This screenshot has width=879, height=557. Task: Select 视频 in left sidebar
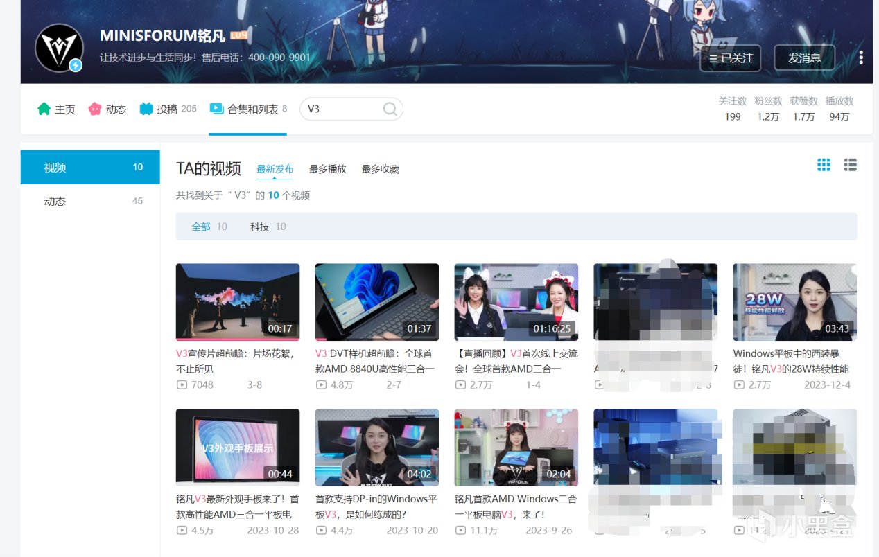click(x=90, y=167)
